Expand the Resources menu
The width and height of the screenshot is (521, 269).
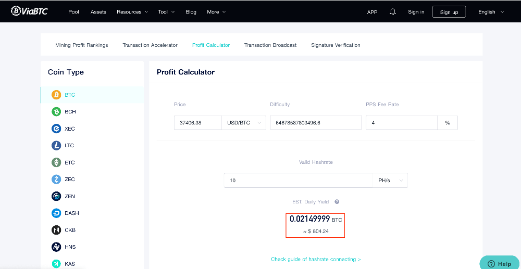(x=132, y=12)
